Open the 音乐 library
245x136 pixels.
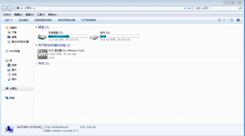point(14,79)
